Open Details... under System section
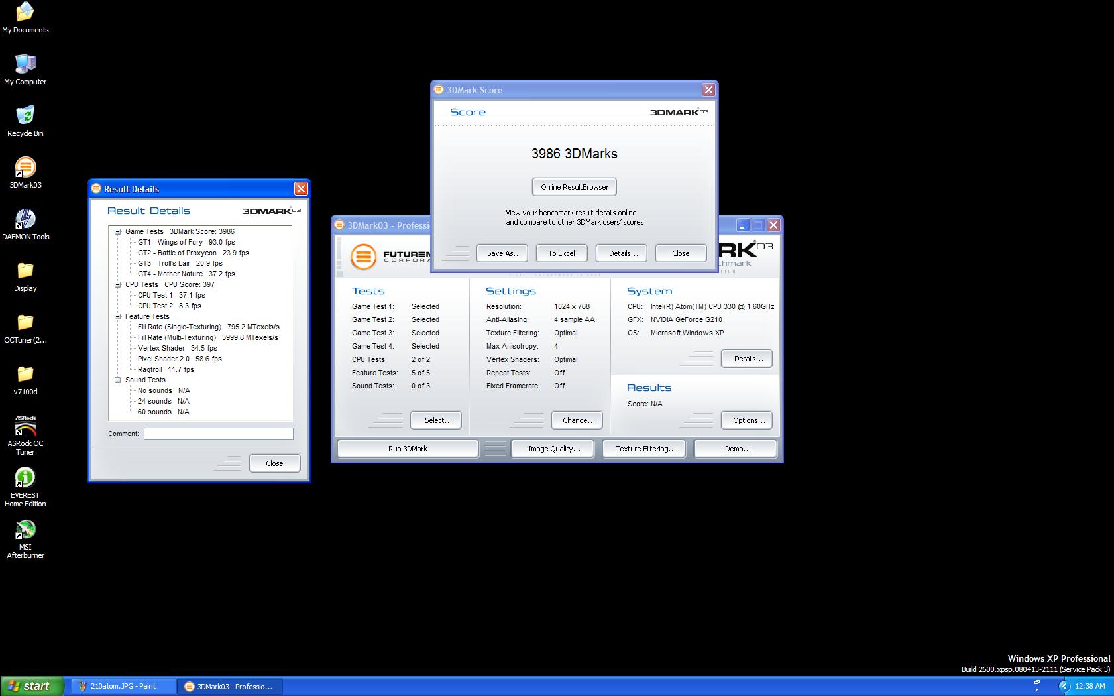 pyautogui.click(x=748, y=359)
